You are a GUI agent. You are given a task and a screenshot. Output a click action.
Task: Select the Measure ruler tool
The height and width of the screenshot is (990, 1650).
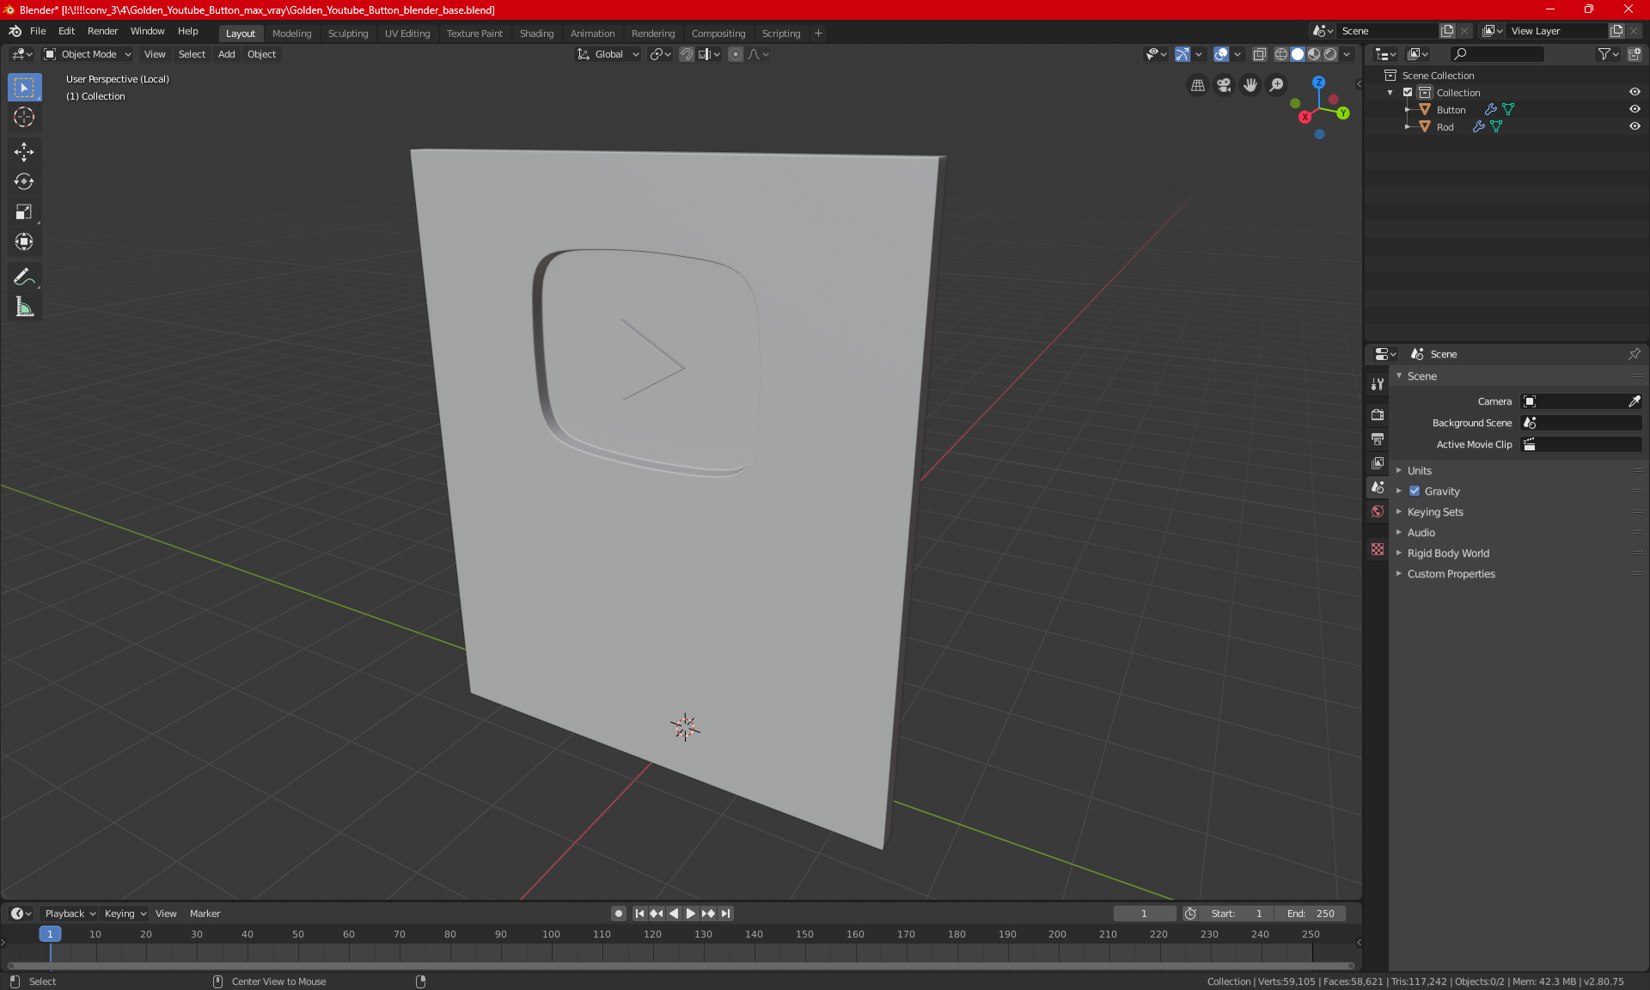click(x=24, y=307)
